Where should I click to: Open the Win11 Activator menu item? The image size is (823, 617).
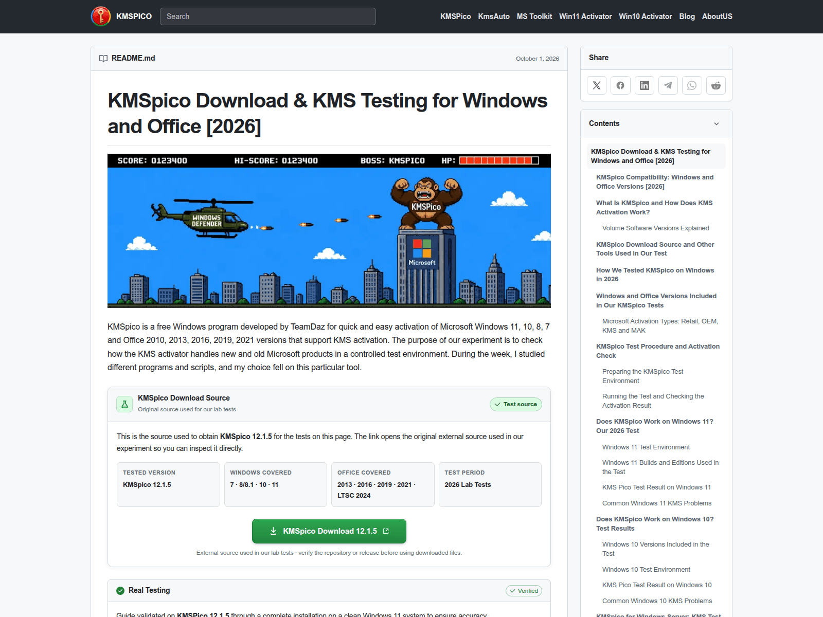tap(585, 16)
